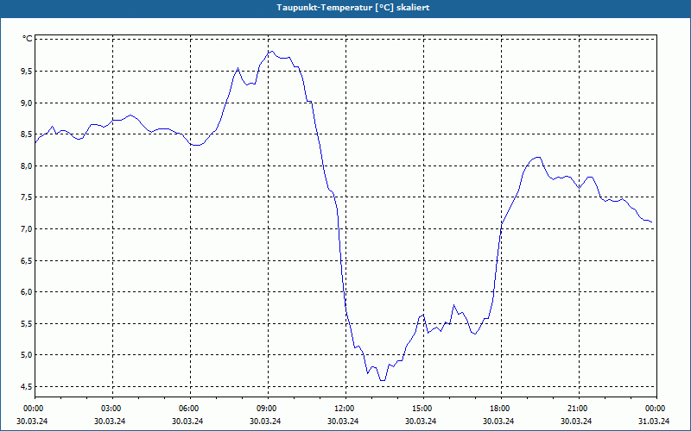Click the '21:00' time axis label
691x431 pixels.
[579, 409]
